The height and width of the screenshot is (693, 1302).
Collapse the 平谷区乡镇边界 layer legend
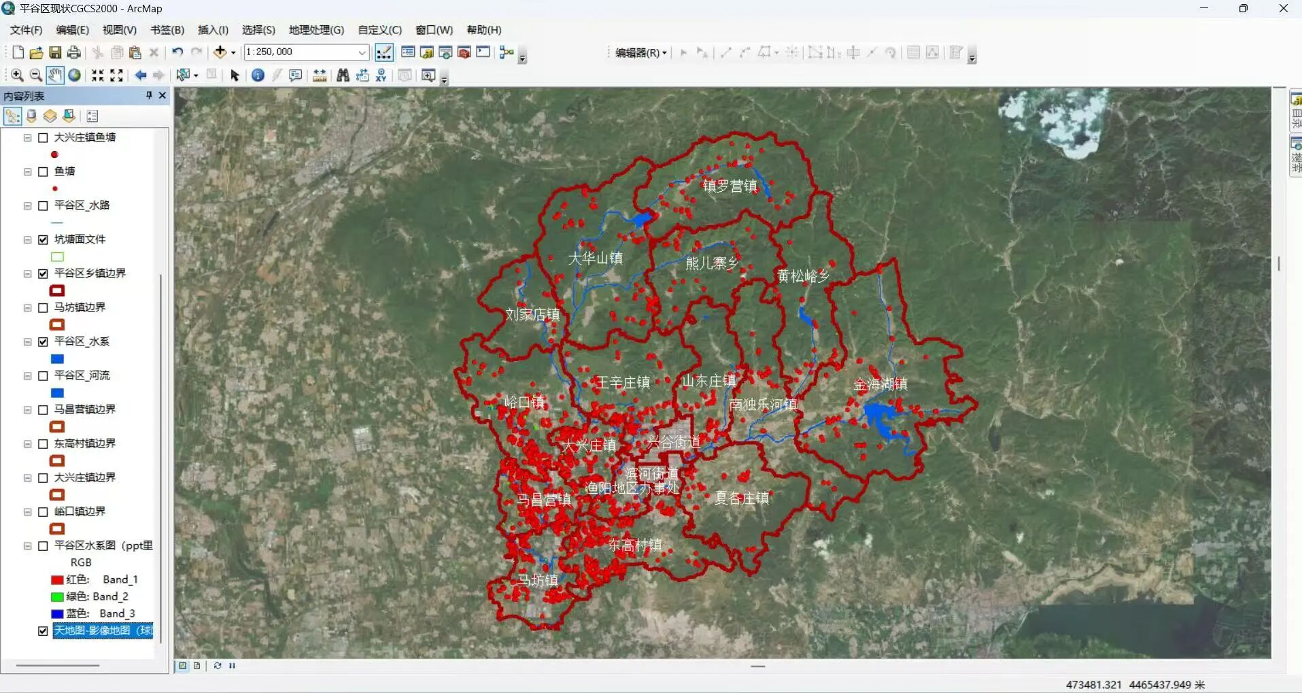pyautogui.click(x=28, y=274)
